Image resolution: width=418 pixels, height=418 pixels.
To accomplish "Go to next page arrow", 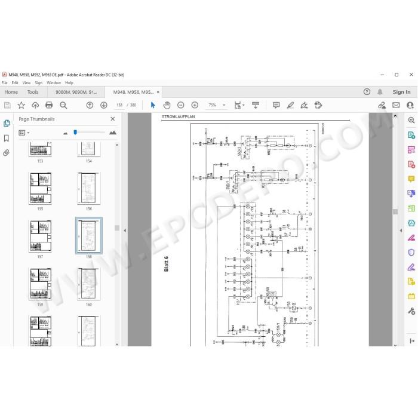I will (x=104, y=105).
